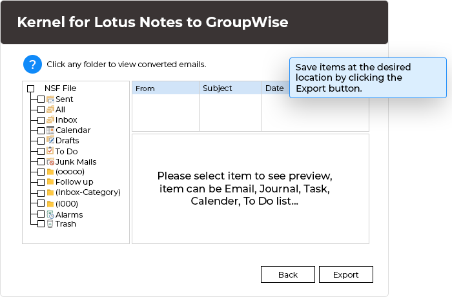
Task: Open the (Inbox-Category) folder label
Action: click(x=88, y=192)
